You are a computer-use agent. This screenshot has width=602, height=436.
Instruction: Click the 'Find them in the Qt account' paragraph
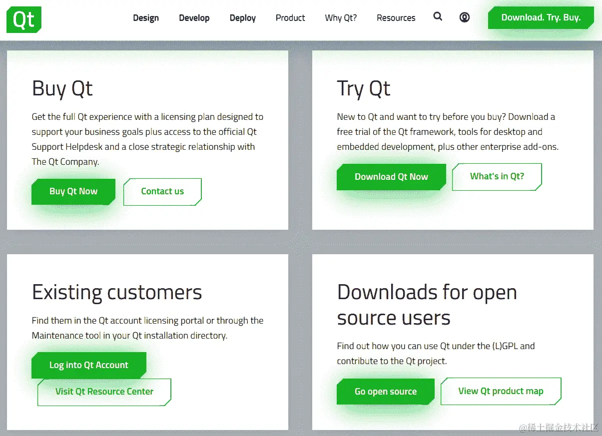coord(147,328)
